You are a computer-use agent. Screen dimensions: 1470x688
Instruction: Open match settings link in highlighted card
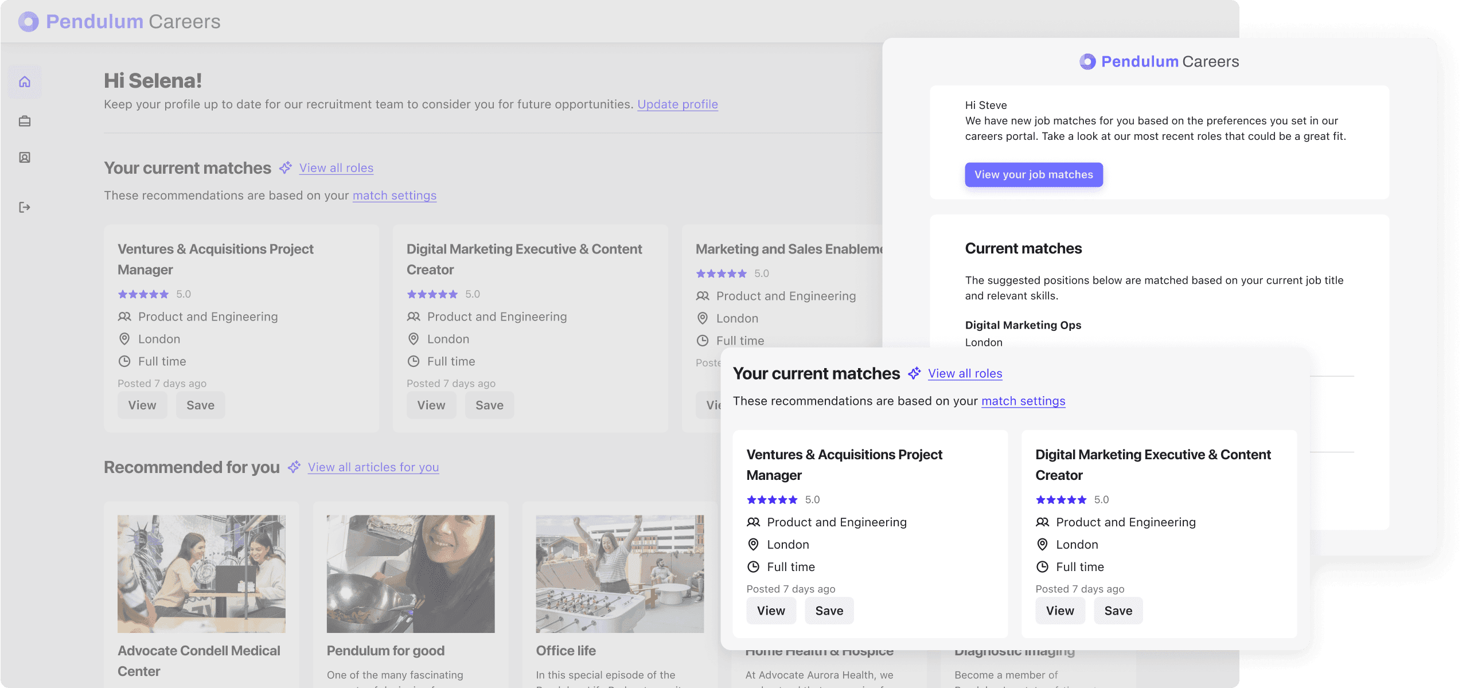coord(1023,401)
